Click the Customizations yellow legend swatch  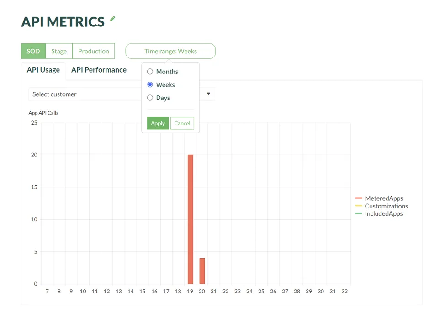(359, 206)
